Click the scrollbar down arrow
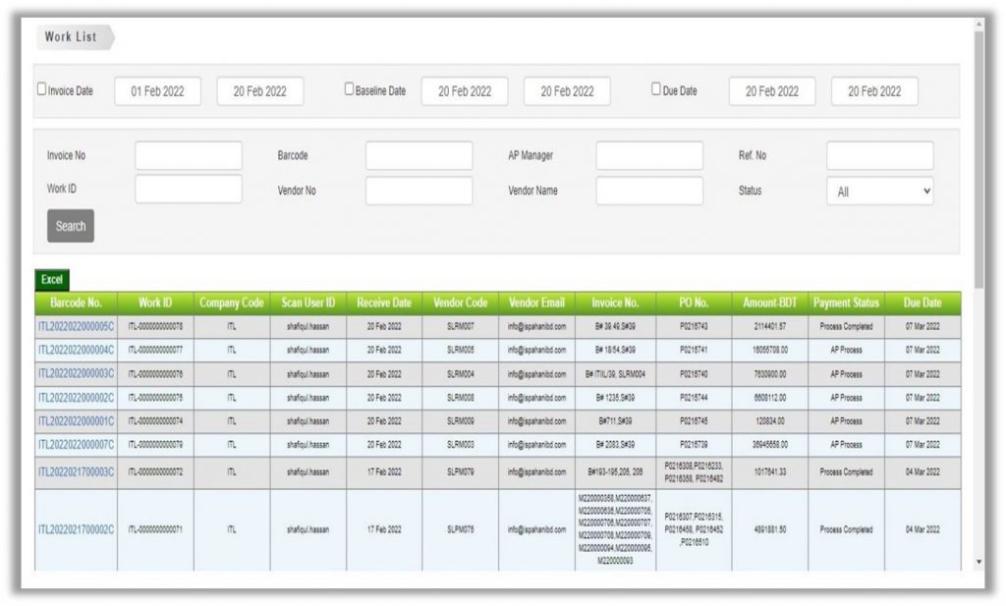 (978, 562)
